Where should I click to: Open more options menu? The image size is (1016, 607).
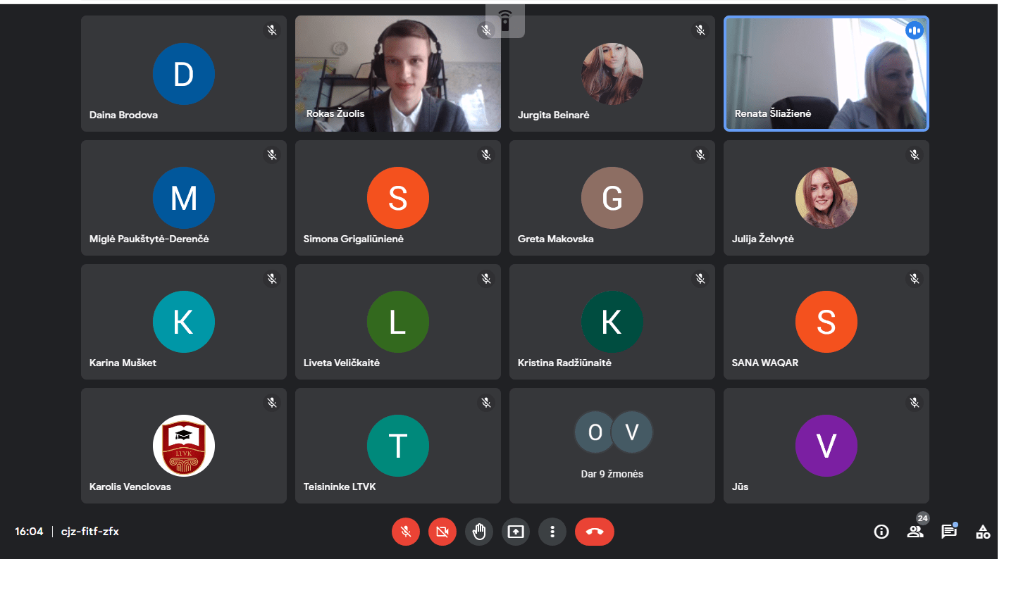[552, 532]
